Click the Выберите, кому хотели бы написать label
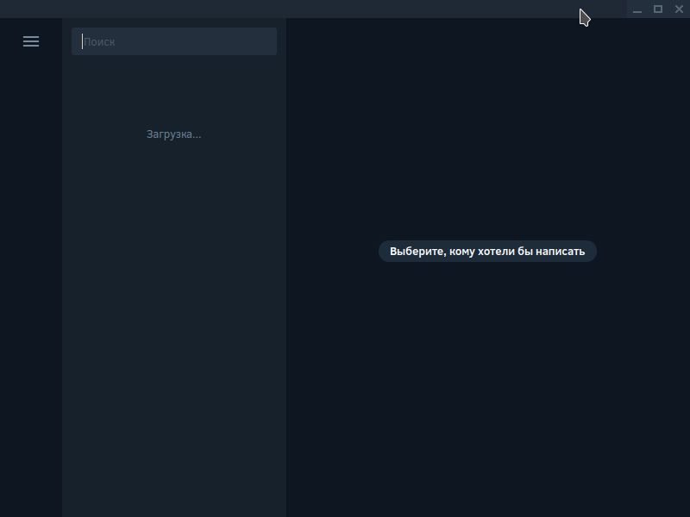690x517 pixels. [487, 251]
